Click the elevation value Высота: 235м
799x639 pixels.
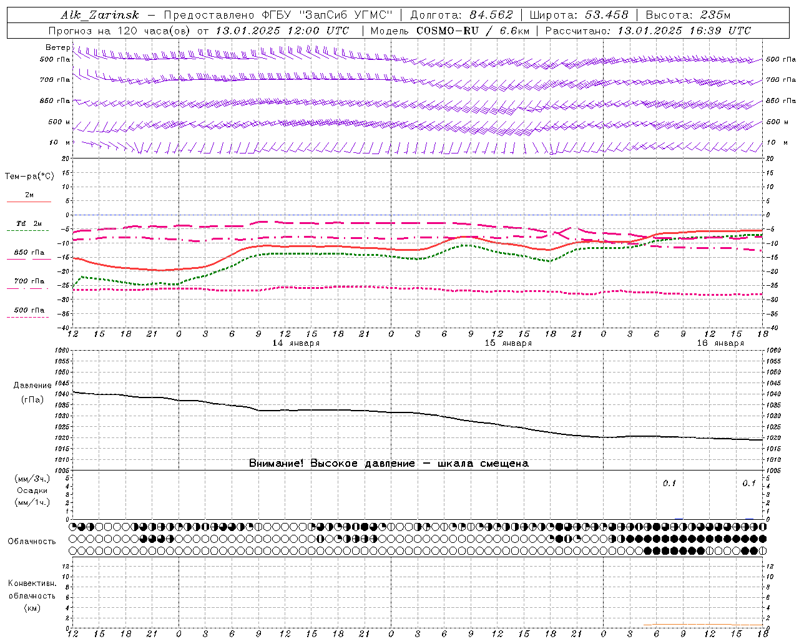(x=688, y=15)
